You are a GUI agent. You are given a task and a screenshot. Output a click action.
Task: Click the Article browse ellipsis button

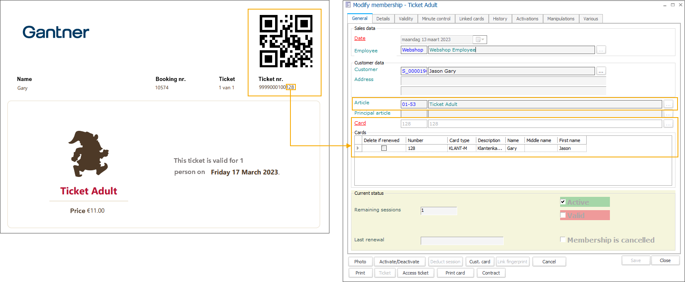click(x=668, y=104)
